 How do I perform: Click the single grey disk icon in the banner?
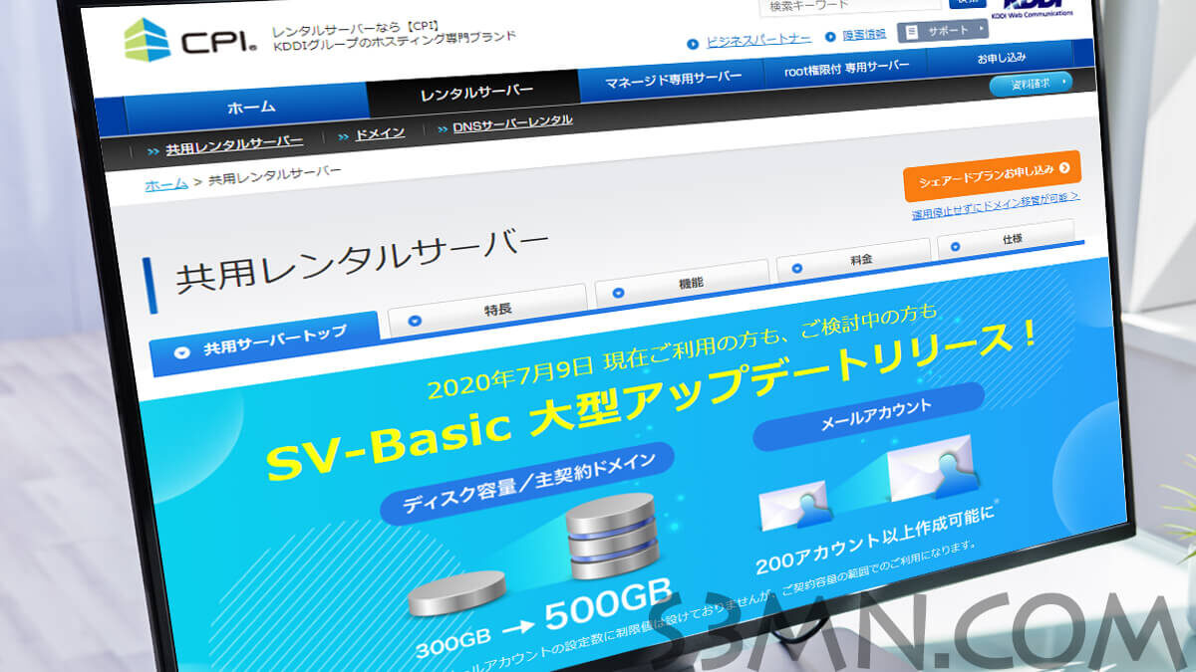click(458, 592)
